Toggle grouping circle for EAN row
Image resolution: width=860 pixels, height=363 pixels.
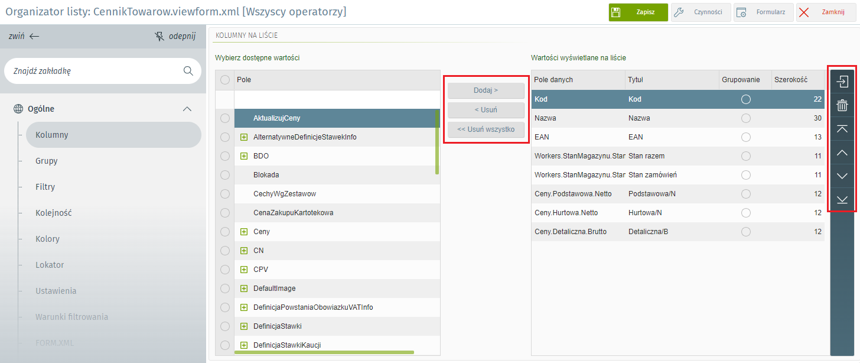tap(745, 137)
